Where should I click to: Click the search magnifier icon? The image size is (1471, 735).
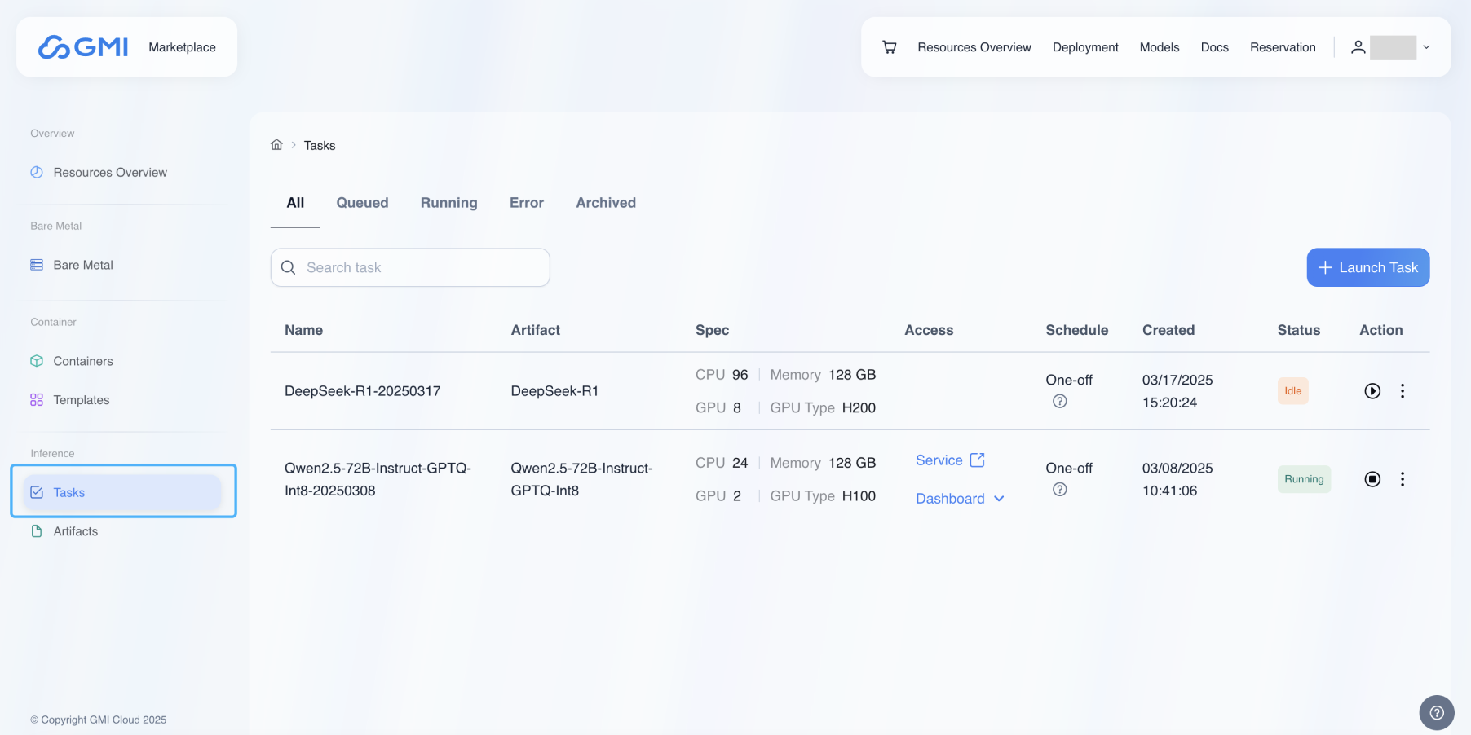[x=288, y=267]
